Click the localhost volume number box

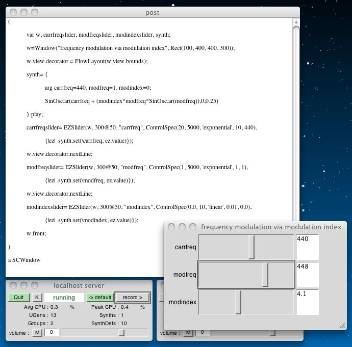pyautogui.click(x=52, y=333)
